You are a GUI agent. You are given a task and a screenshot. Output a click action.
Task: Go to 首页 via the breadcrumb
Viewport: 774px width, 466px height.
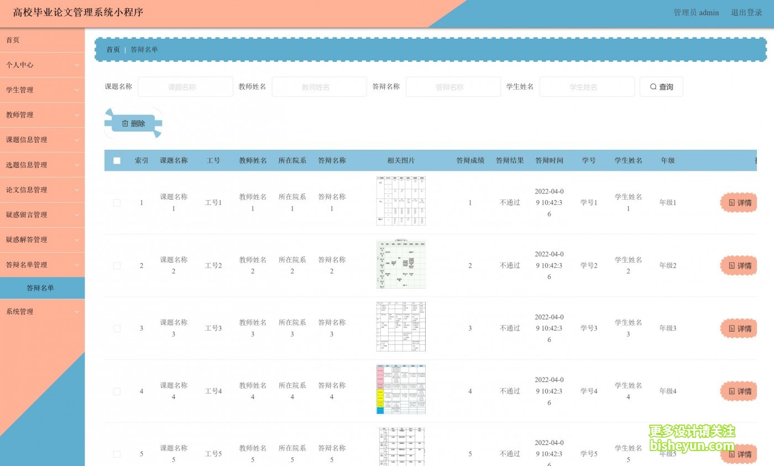pyautogui.click(x=113, y=50)
